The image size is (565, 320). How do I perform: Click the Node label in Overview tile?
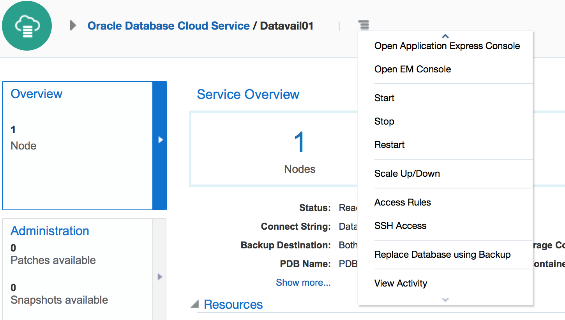[23, 146]
